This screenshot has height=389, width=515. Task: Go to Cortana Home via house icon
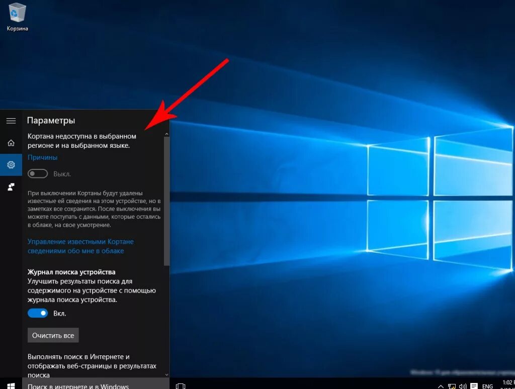tap(11, 143)
